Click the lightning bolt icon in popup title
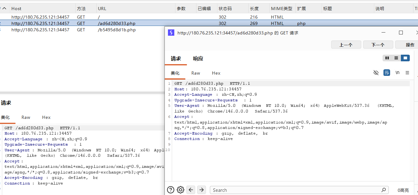 click(x=171, y=33)
